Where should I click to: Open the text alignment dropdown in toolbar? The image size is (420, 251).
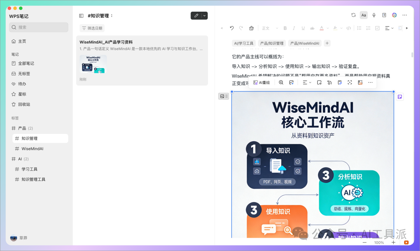[x=389, y=28]
